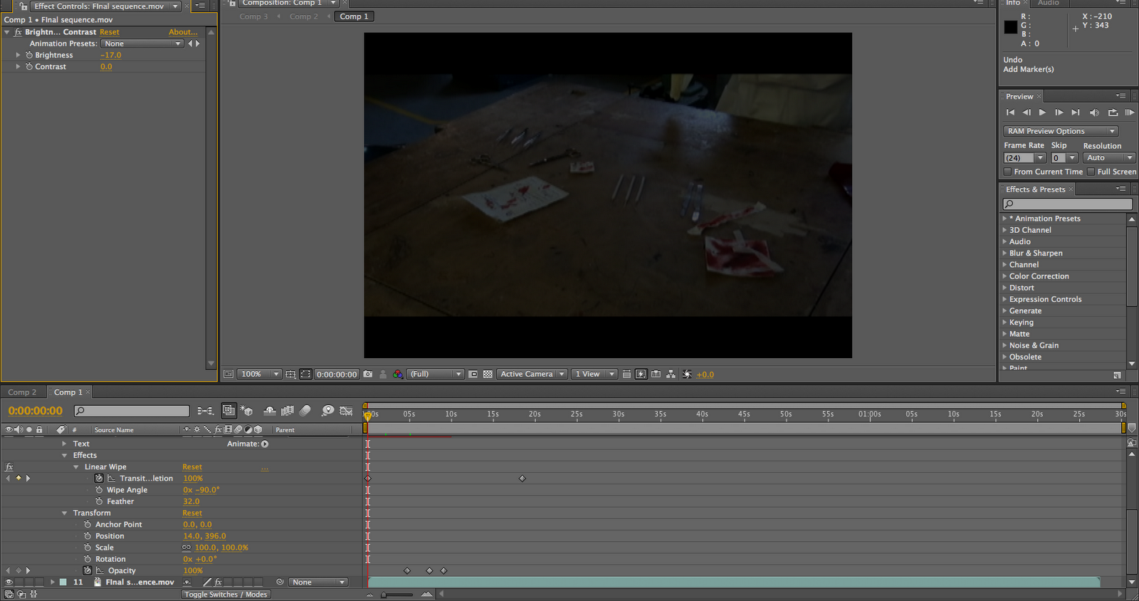This screenshot has height=601, width=1139.
Task: Toggle pixel aspect ratio correction icon
Action: point(626,374)
